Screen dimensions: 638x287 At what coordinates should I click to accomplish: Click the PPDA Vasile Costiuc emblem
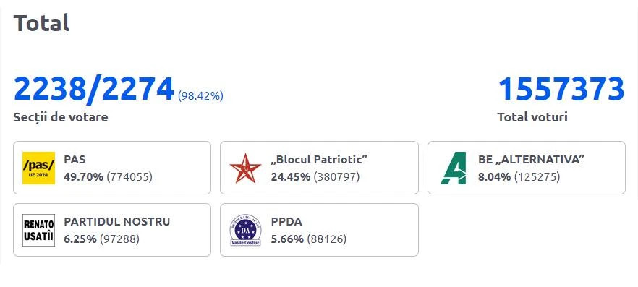[245, 230]
